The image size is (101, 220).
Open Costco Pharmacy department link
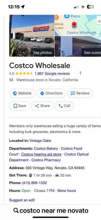(46, 160)
